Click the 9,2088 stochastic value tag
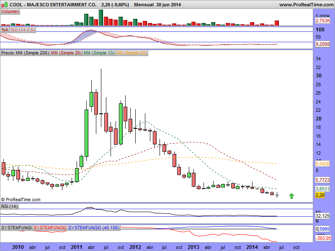 click(x=322, y=44)
